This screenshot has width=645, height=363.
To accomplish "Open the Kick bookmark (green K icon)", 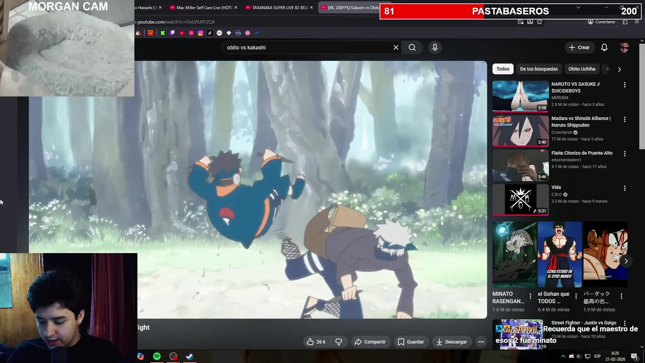I will click(x=163, y=33).
